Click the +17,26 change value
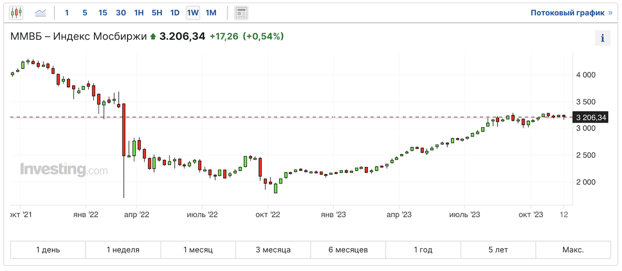The width and height of the screenshot is (622, 271). coord(224,37)
